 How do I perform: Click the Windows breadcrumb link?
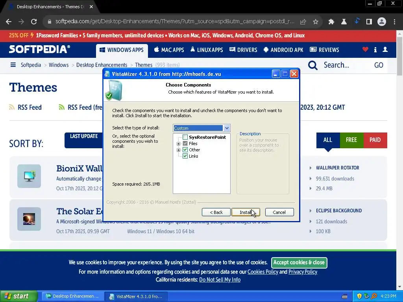(x=59, y=65)
